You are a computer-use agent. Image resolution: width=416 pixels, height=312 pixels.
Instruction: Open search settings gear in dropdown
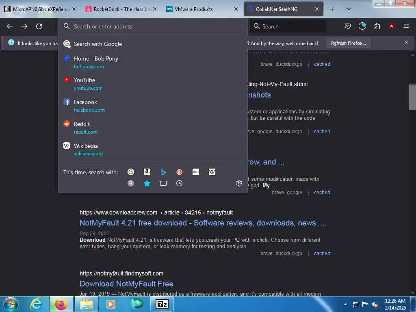(239, 183)
